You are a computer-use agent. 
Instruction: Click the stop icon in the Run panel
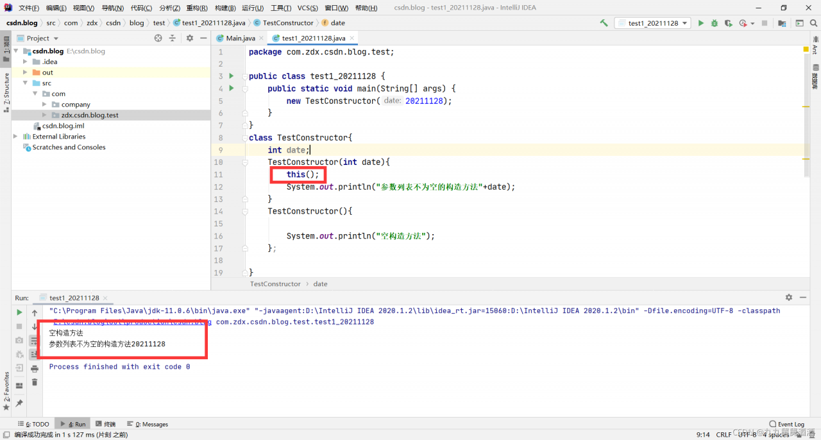click(x=19, y=326)
